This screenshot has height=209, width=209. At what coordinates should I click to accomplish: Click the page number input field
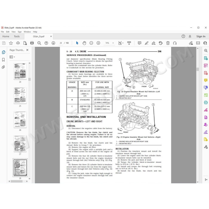(61, 43)
